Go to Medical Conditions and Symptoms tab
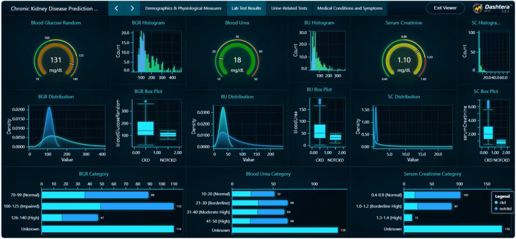Viewport: 516px width, 239px height. tap(350, 8)
